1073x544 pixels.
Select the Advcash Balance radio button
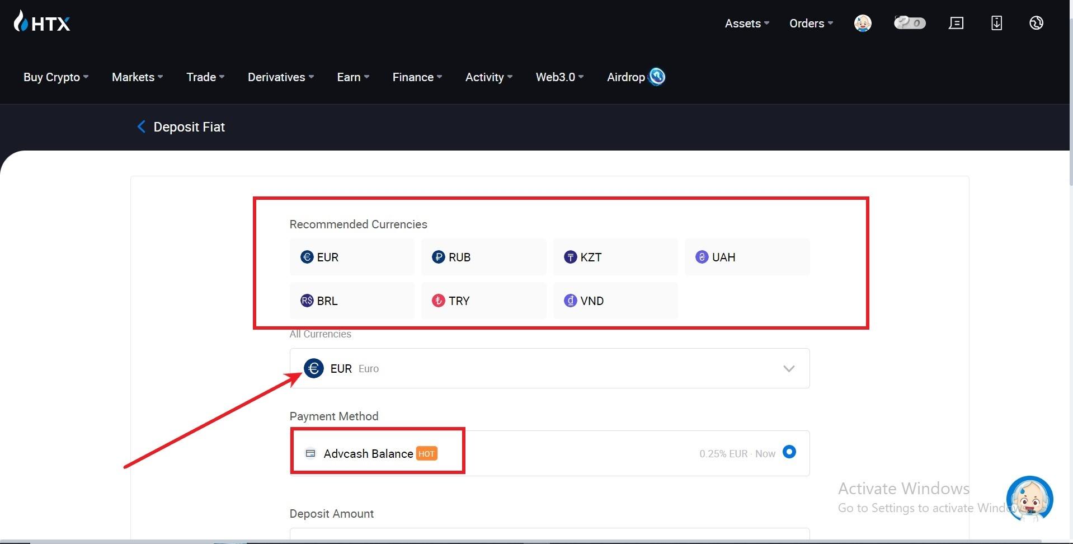(x=789, y=452)
